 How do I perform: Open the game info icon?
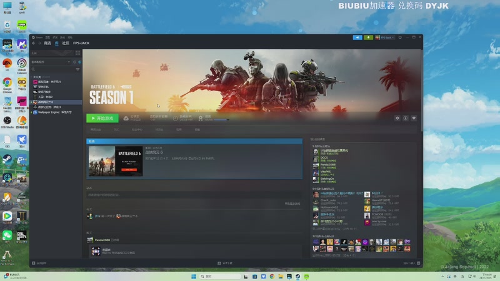pos(406,118)
